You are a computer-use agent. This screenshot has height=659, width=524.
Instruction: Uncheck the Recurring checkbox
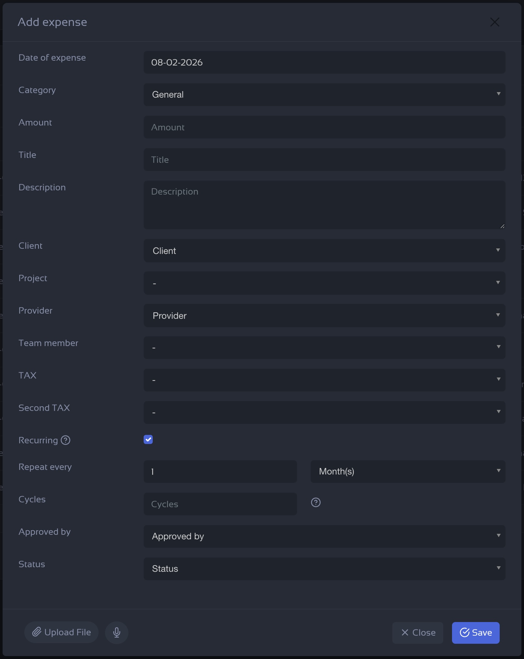tap(148, 439)
